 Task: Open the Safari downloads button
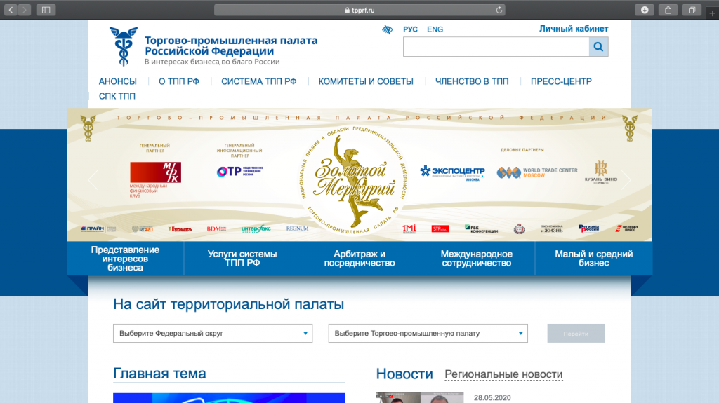coord(645,10)
